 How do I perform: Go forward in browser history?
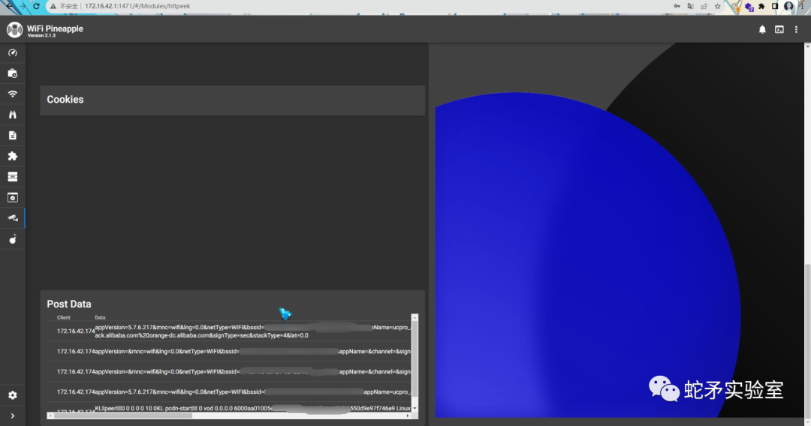(x=23, y=6)
